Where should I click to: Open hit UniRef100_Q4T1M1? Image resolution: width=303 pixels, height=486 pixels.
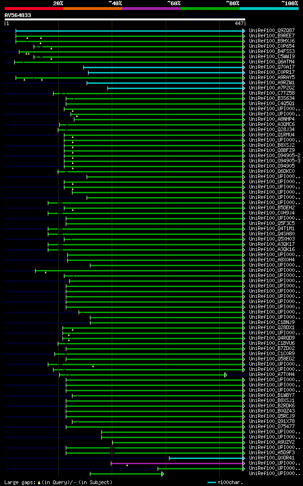point(272,228)
